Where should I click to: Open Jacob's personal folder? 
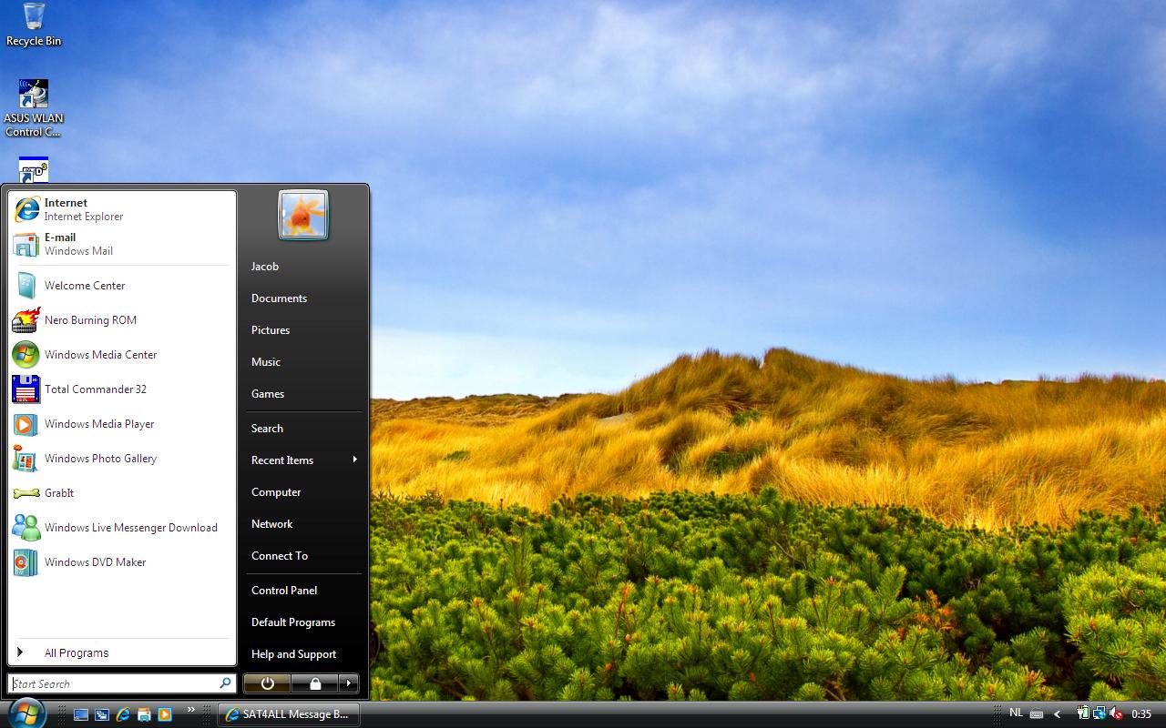303,267
